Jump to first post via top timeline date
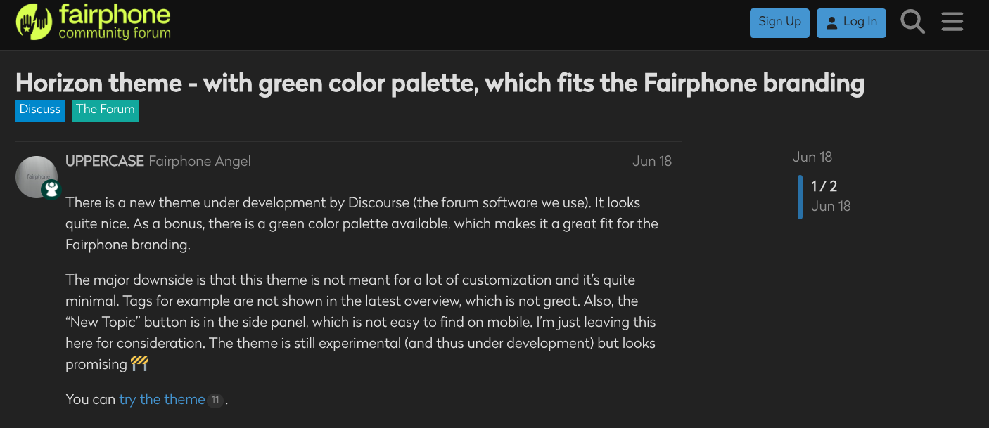The width and height of the screenshot is (989, 428). [812, 157]
